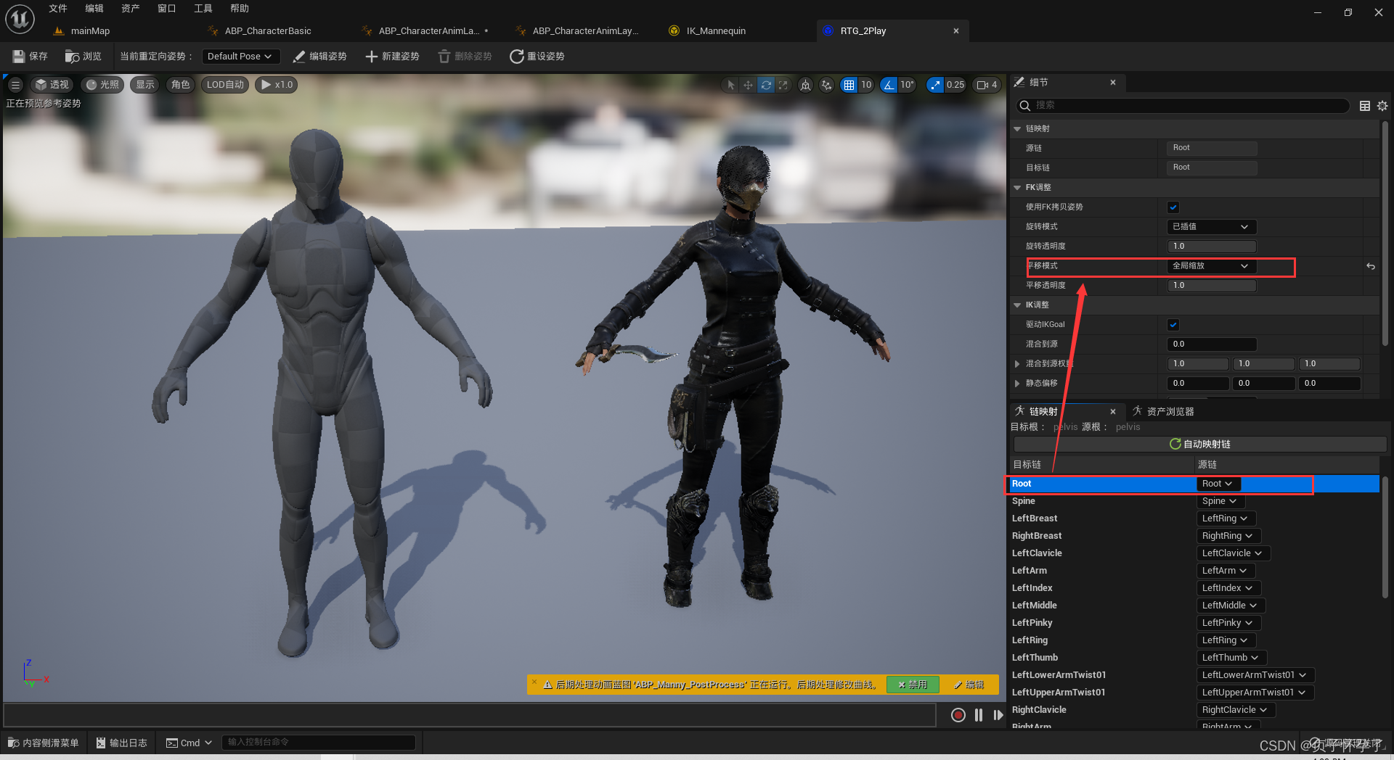Open details panel table view options icon
This screenshot has height=760, width=1394.
(x=1365, y=106)
